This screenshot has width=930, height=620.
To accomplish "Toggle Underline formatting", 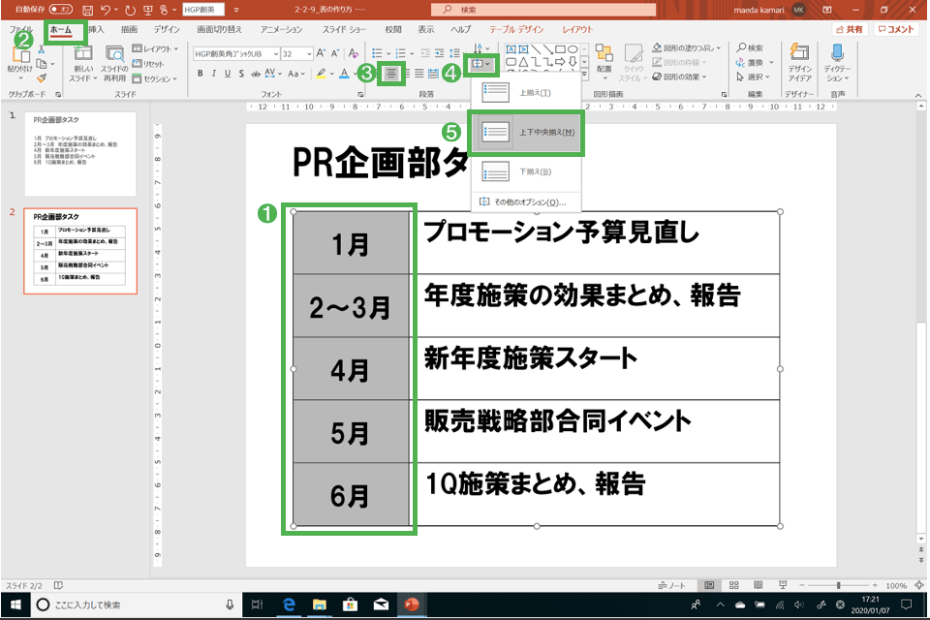I will pyautogui.click(x=227, y=74).
